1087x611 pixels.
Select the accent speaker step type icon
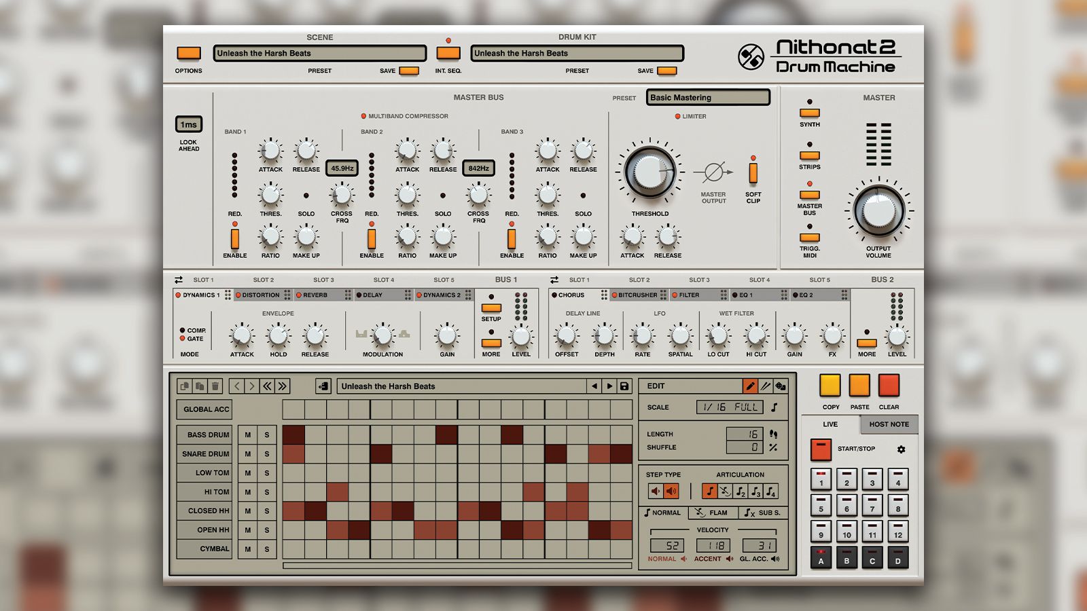tap(671, 491)
